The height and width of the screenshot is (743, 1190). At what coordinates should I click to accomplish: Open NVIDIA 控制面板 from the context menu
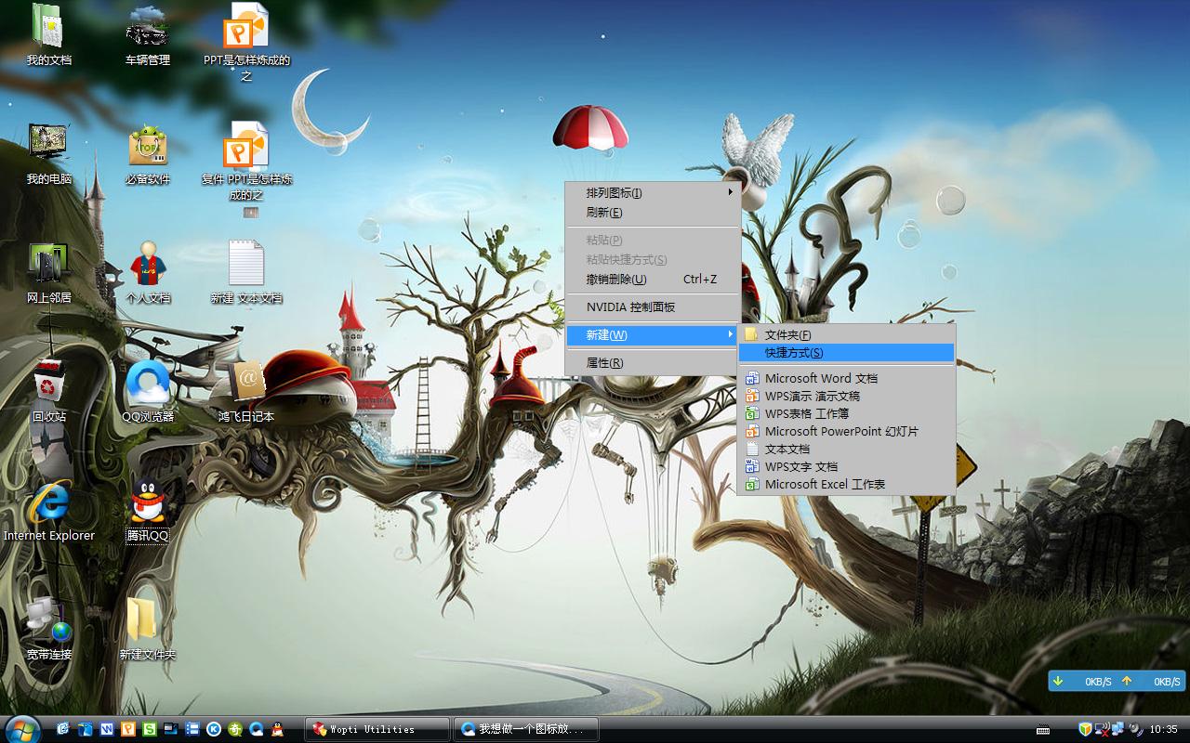653,307
